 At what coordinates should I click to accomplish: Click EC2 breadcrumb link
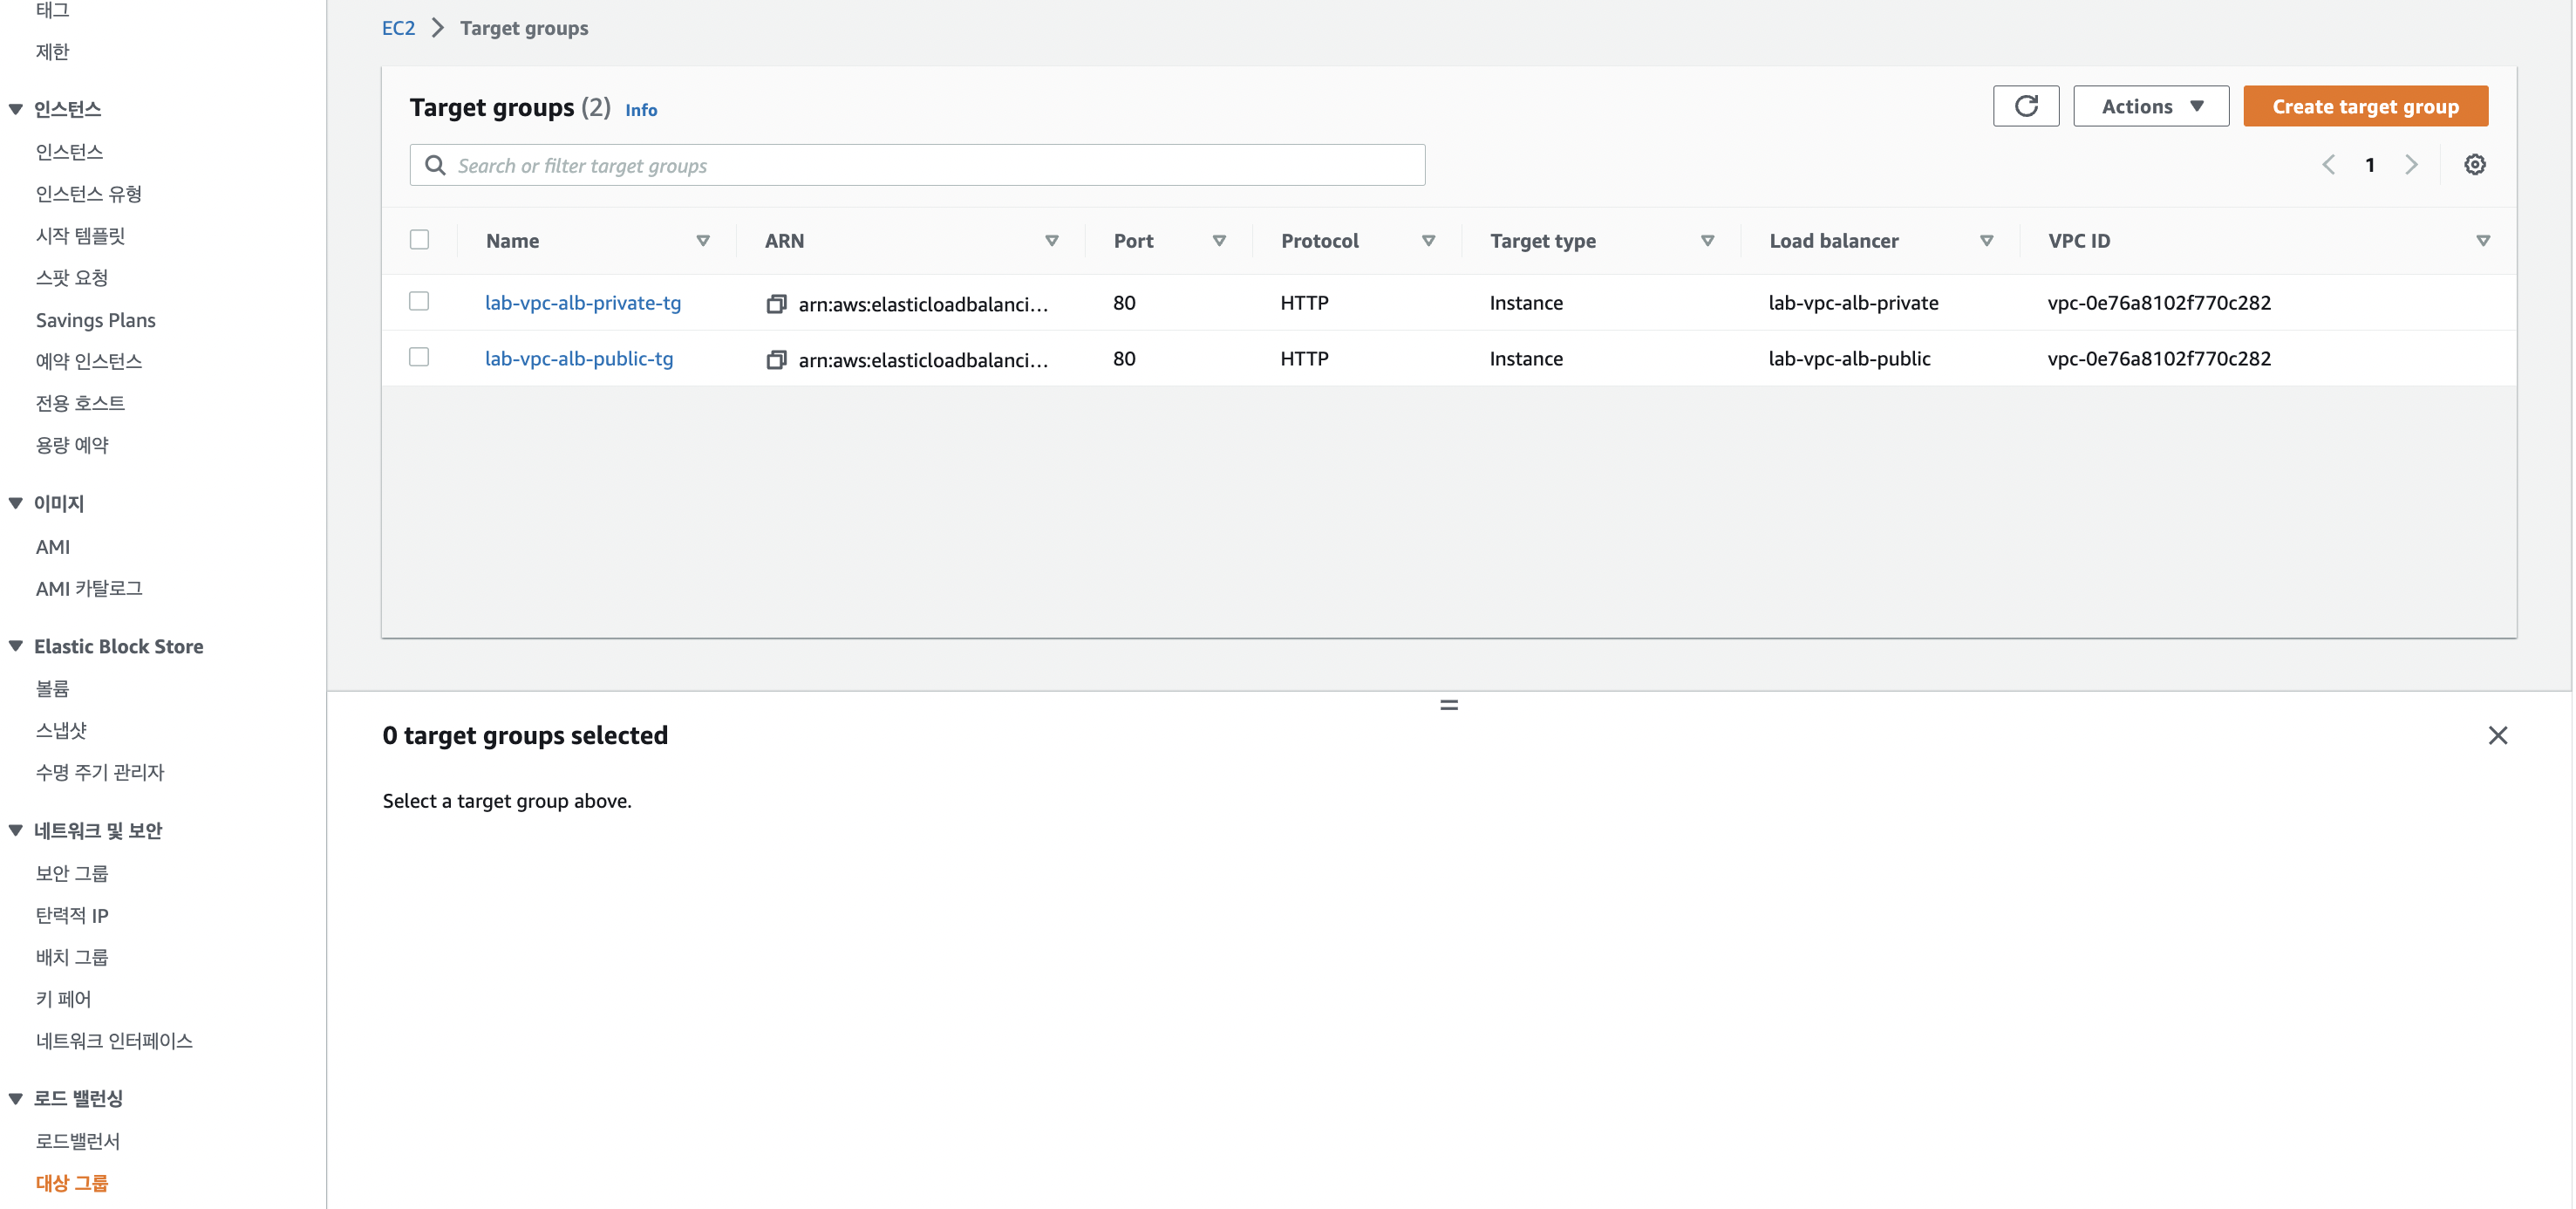398,28
